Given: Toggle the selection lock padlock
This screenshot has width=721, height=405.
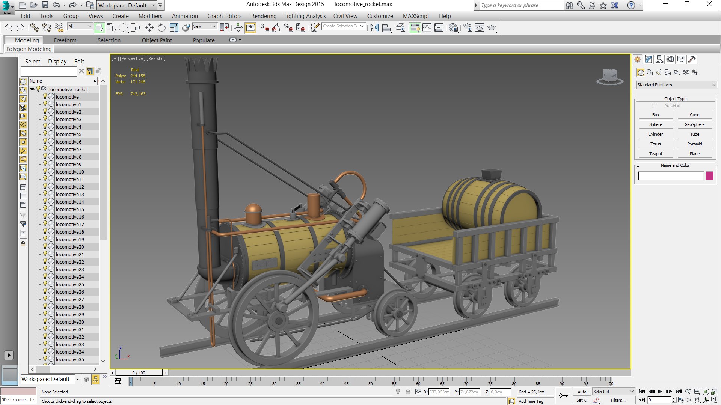Looking at the screenshot, I should pyautogui.click(x=408, y=391).
